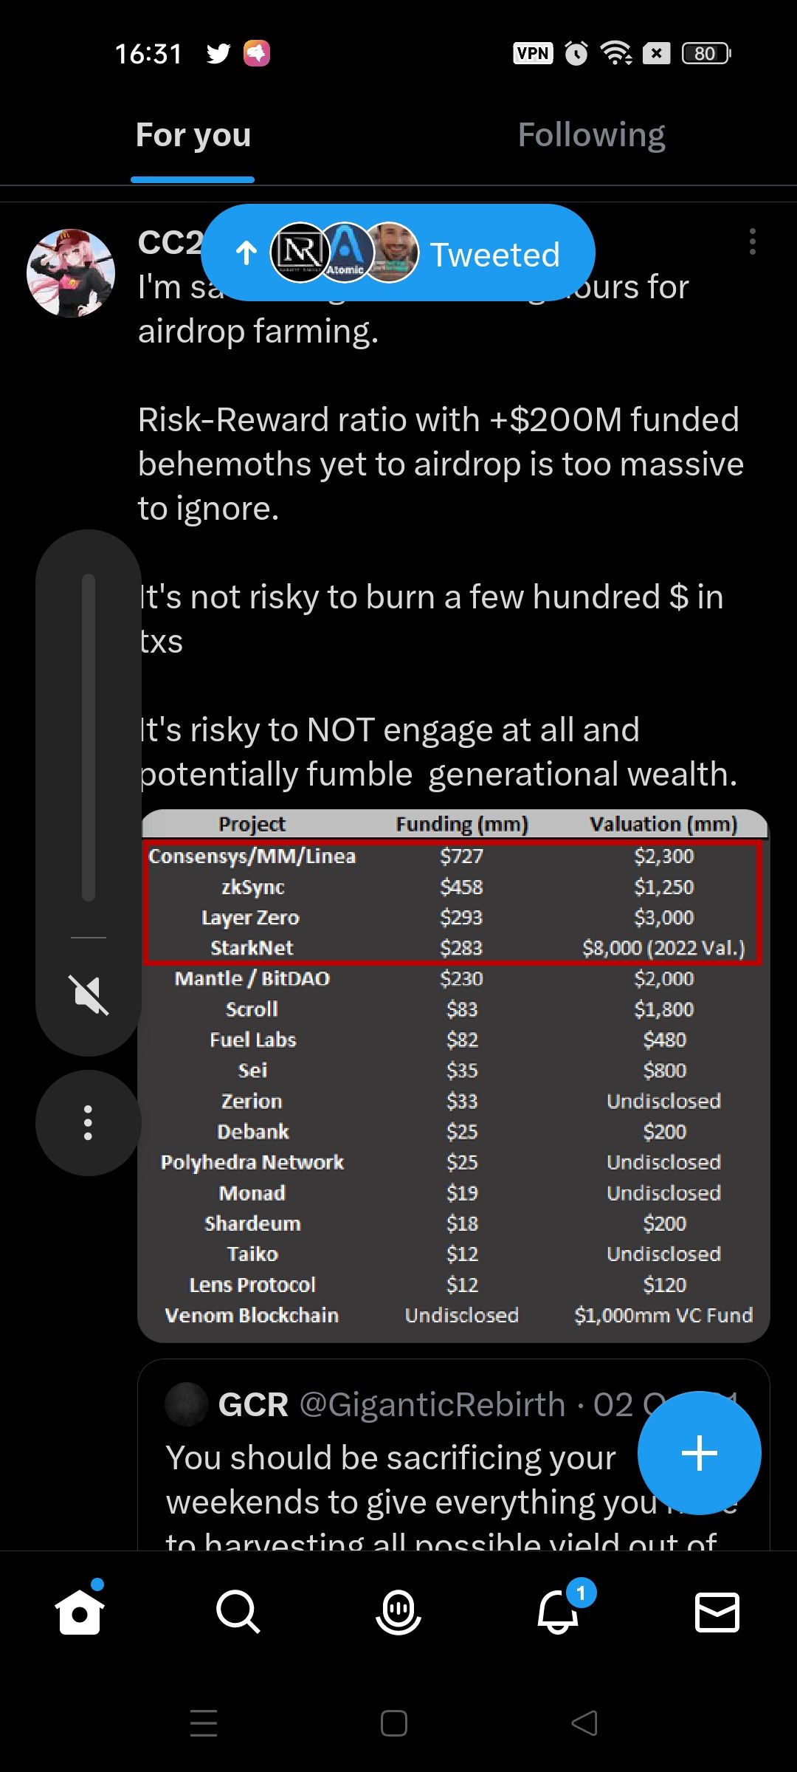
Task: Open Spaces microphone icon
Action: pos(398,1611)
